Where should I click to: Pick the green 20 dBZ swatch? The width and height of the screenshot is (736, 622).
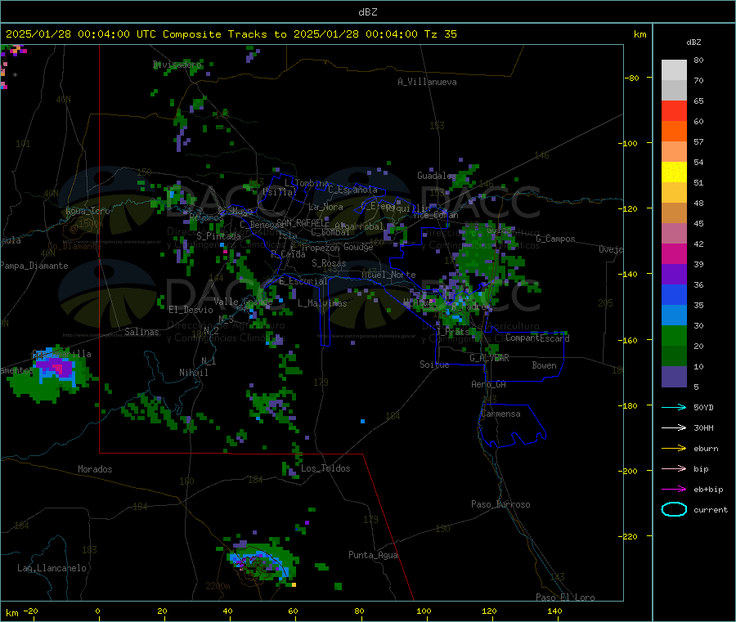click(x=674, y=335)
